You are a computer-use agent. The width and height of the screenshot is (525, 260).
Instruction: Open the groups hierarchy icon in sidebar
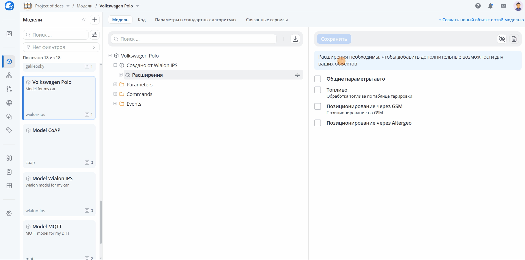(9, 75)
